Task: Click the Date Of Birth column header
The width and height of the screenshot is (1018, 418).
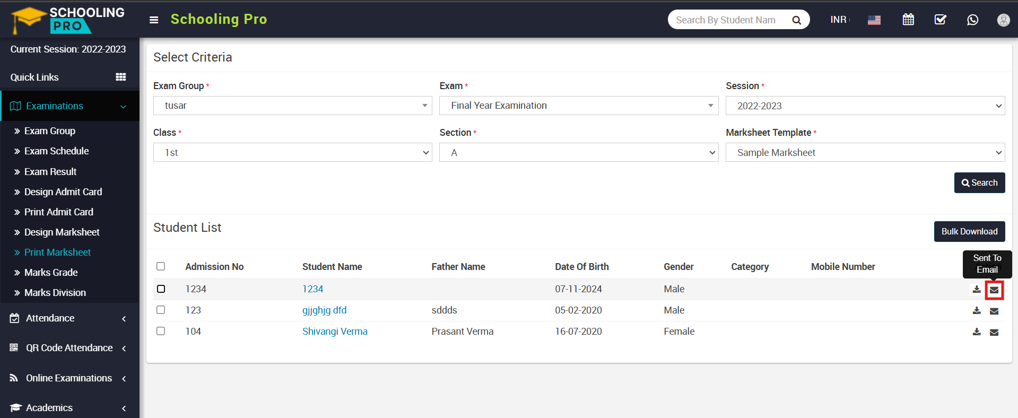Action: (x=582, y=267)
